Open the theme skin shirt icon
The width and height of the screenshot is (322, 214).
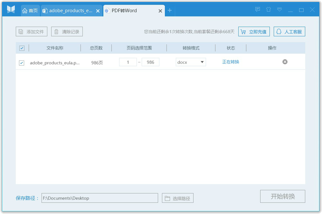[269, 9]
